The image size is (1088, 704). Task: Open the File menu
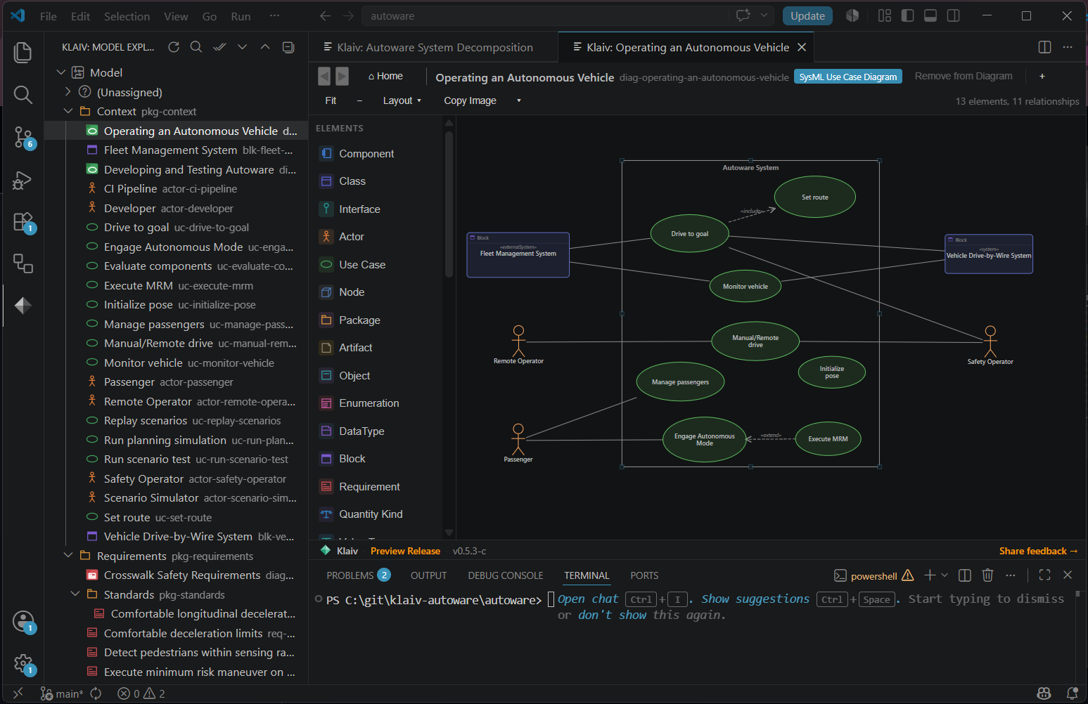click(x=49, y=16)
